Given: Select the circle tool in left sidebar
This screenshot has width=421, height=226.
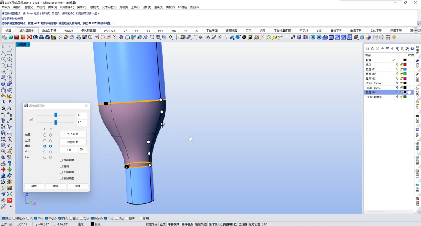Looking at the screenshot, I should point(3,59).
